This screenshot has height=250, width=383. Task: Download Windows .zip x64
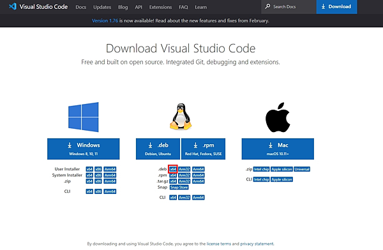tap(89, 181)
